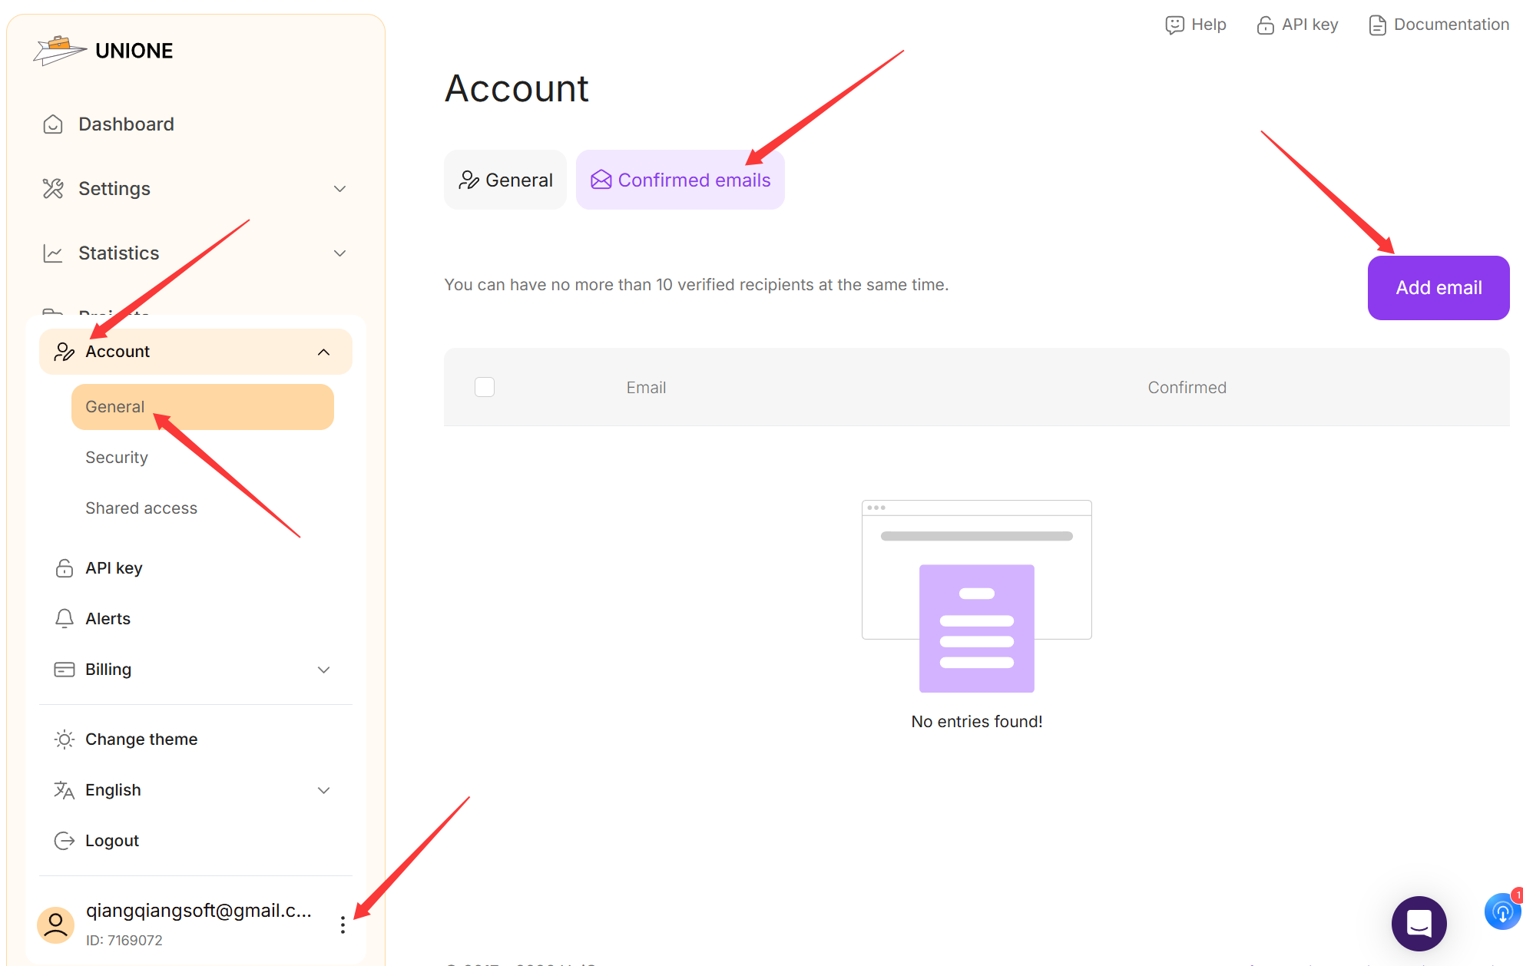
Task: Click the Alerts bell icon
Action: click(65, 619)
